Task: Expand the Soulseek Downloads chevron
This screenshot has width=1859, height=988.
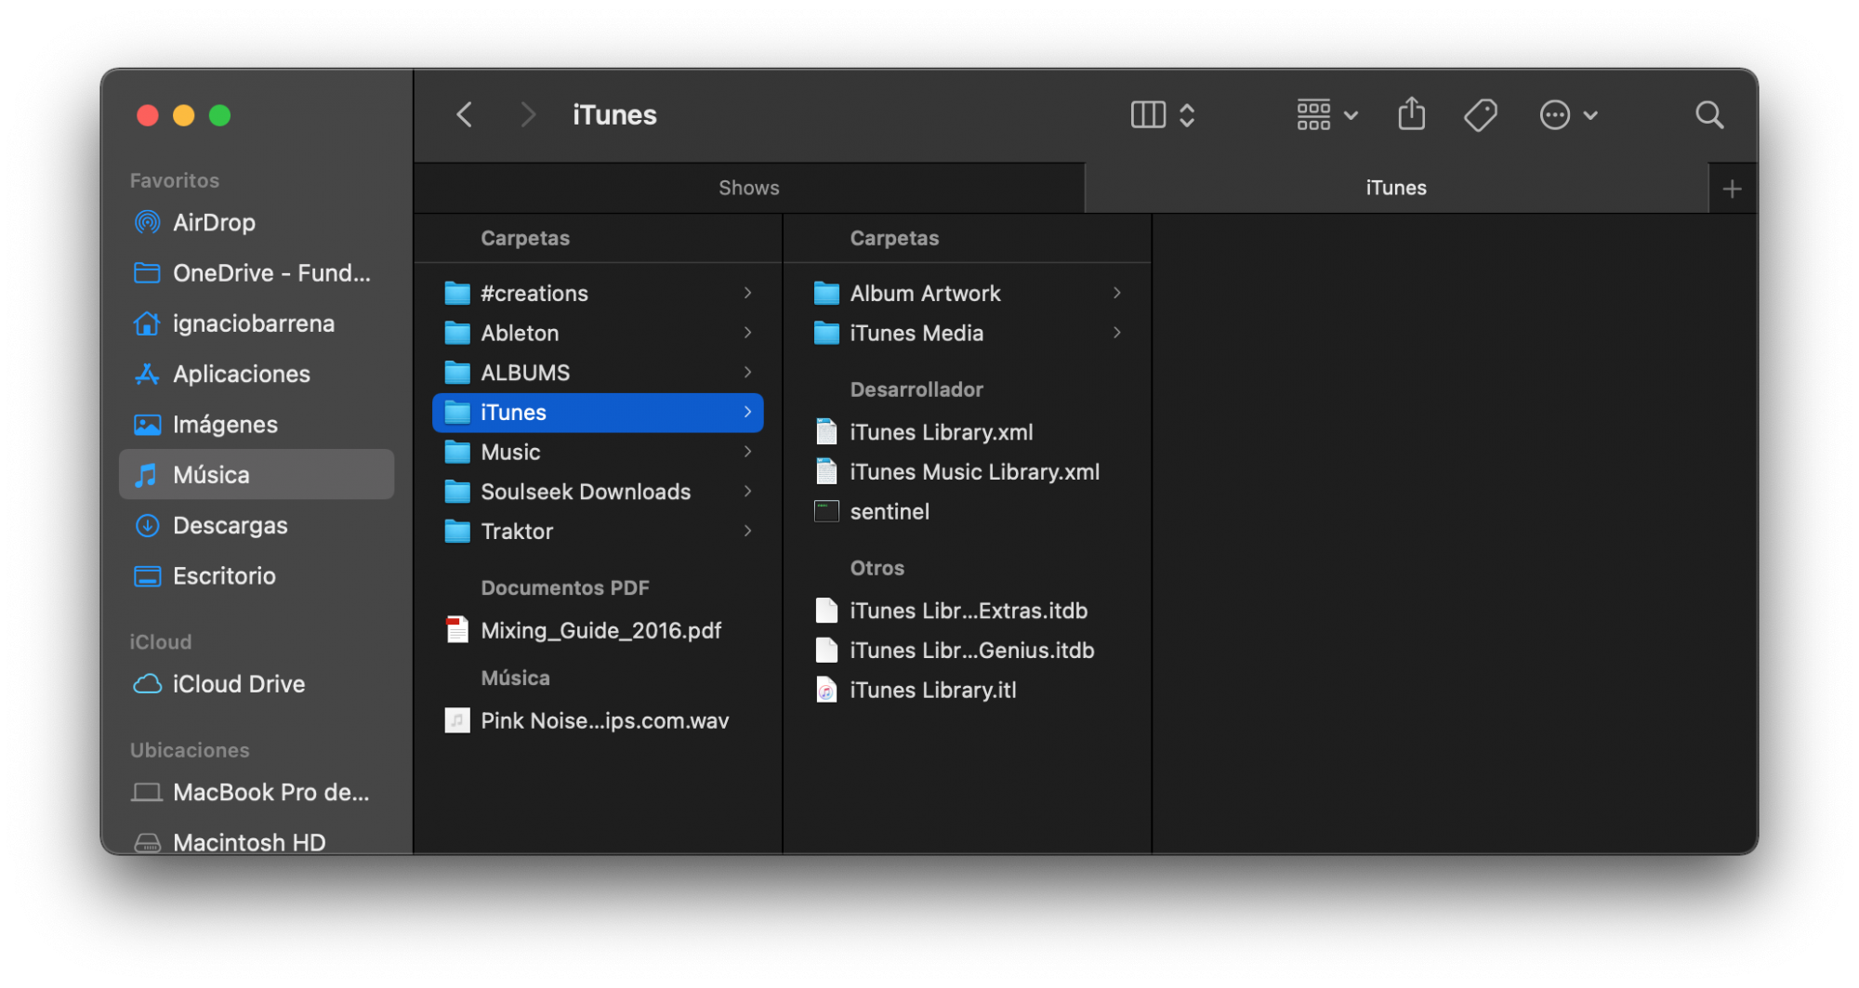Action: click(748, 492)
